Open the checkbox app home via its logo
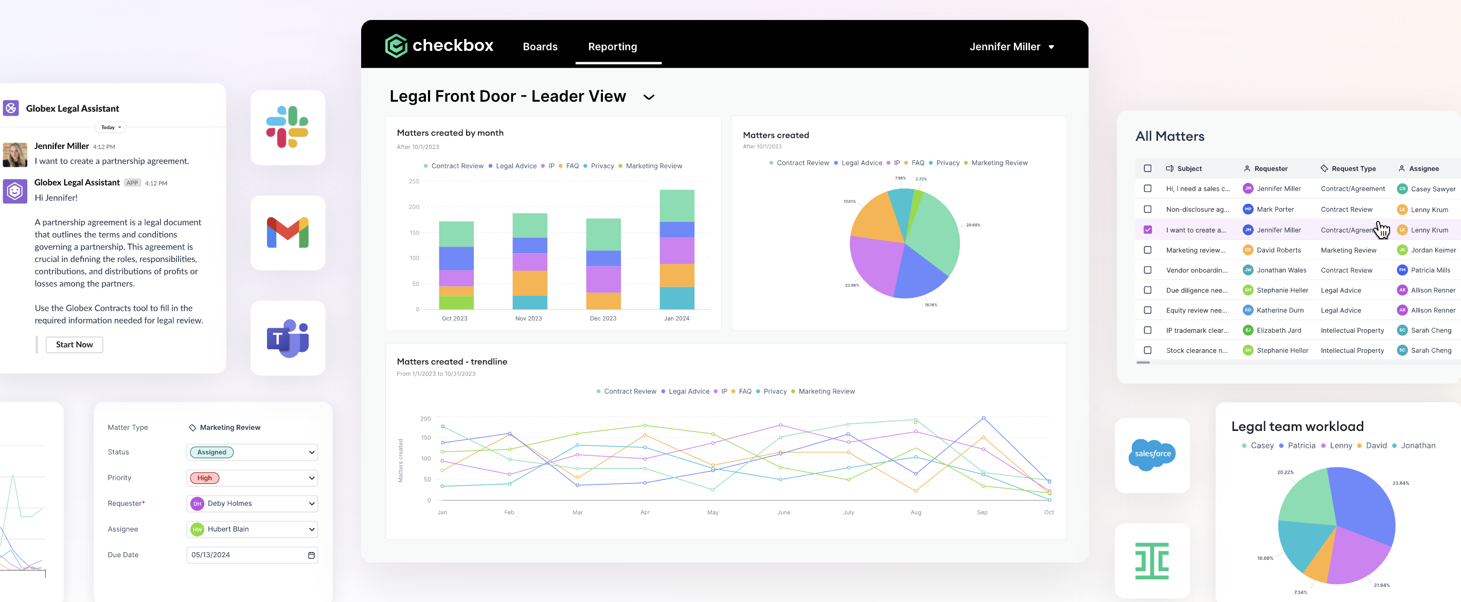Screen dimensions: 1461x602 (397, 46)
